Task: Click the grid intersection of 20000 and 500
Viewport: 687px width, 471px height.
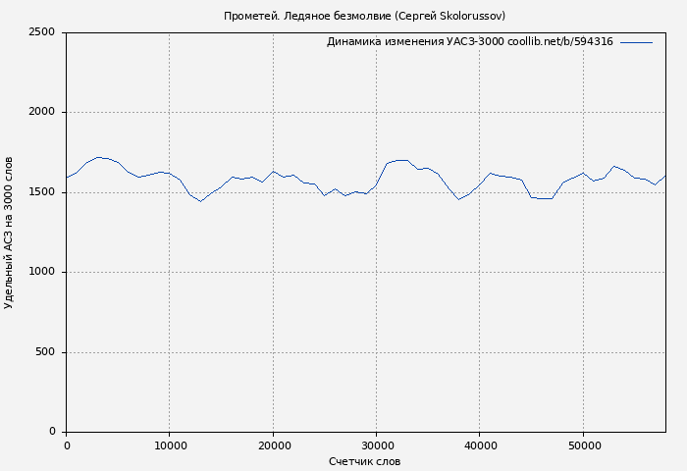Action: tap(273, 352)
